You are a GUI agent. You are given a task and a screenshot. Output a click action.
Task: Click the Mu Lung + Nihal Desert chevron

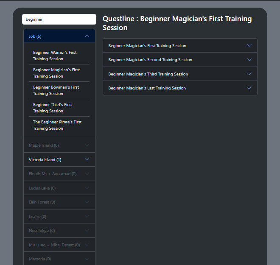coord(87,245)
